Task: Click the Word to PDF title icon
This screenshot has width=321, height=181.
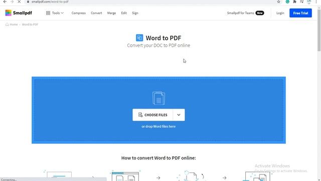Action: click(139, 38)
